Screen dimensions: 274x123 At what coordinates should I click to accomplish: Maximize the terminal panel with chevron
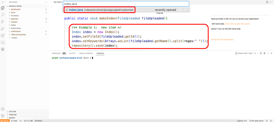click(268, 53)
